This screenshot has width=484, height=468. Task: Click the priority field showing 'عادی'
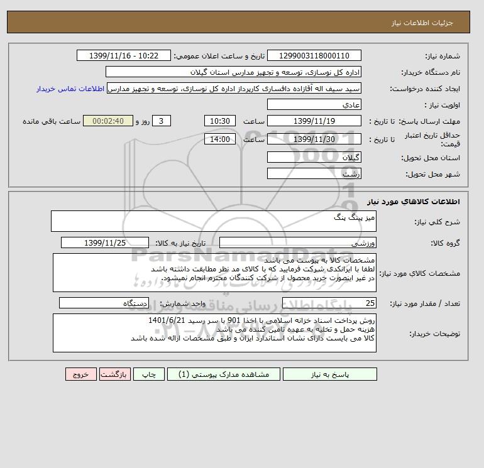314,104
